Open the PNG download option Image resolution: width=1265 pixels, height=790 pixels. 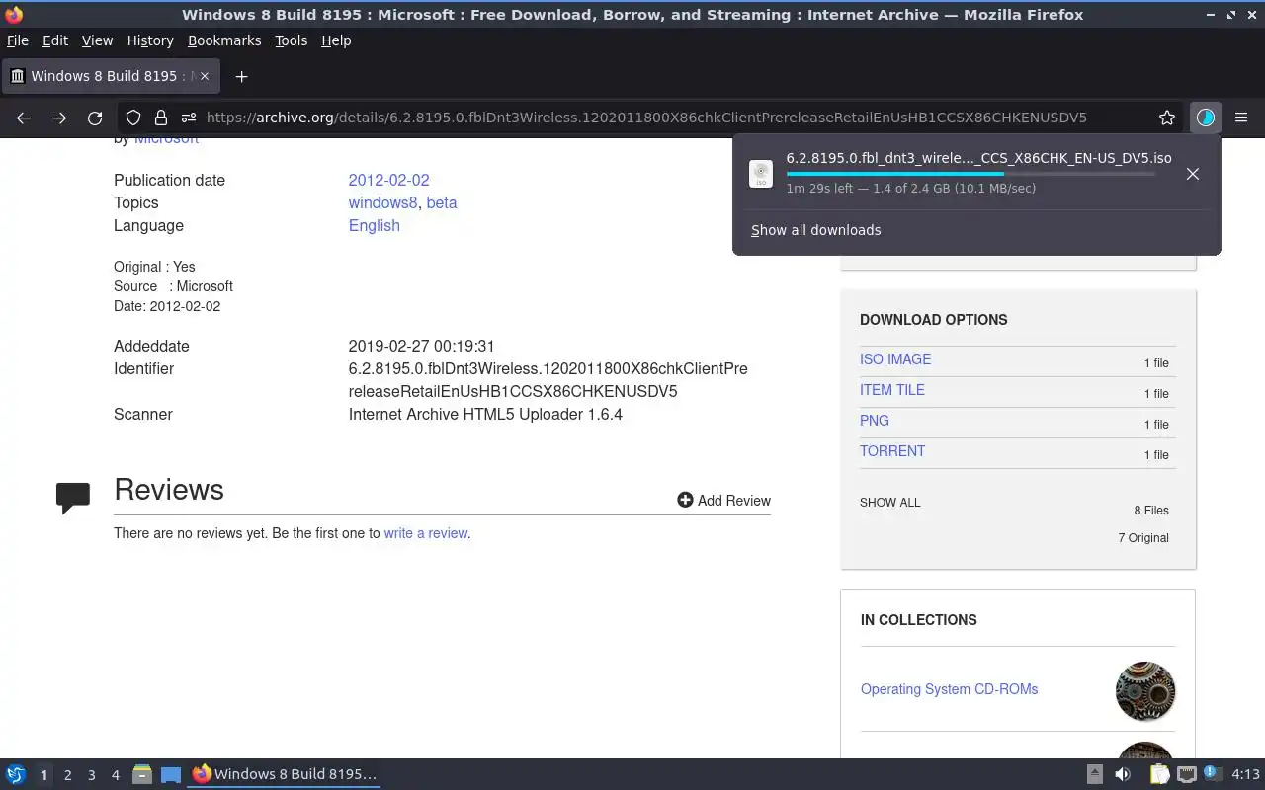[x=875, y=421]
